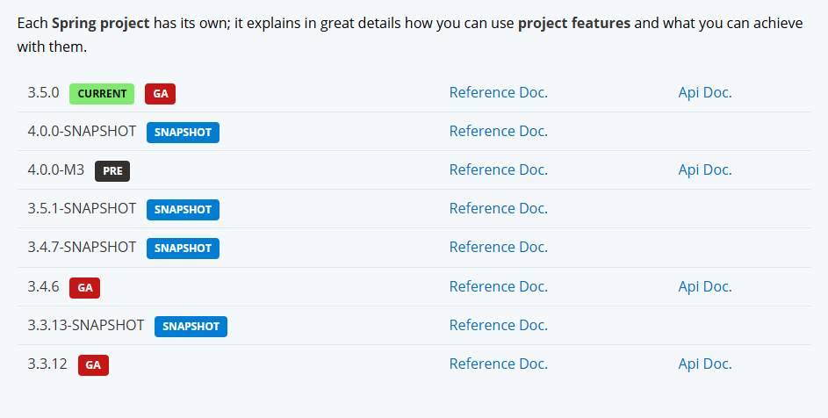Click the red GA badge beside 3.5.0
Screen dimensions: 828x418
point(161,94)
